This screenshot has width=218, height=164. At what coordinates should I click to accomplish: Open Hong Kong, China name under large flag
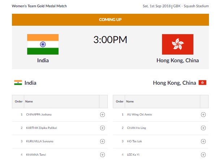[x=178, y=60]
